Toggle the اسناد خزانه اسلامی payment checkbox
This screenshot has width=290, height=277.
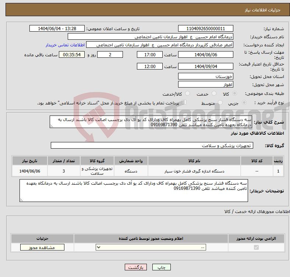(x=184, y=103)
